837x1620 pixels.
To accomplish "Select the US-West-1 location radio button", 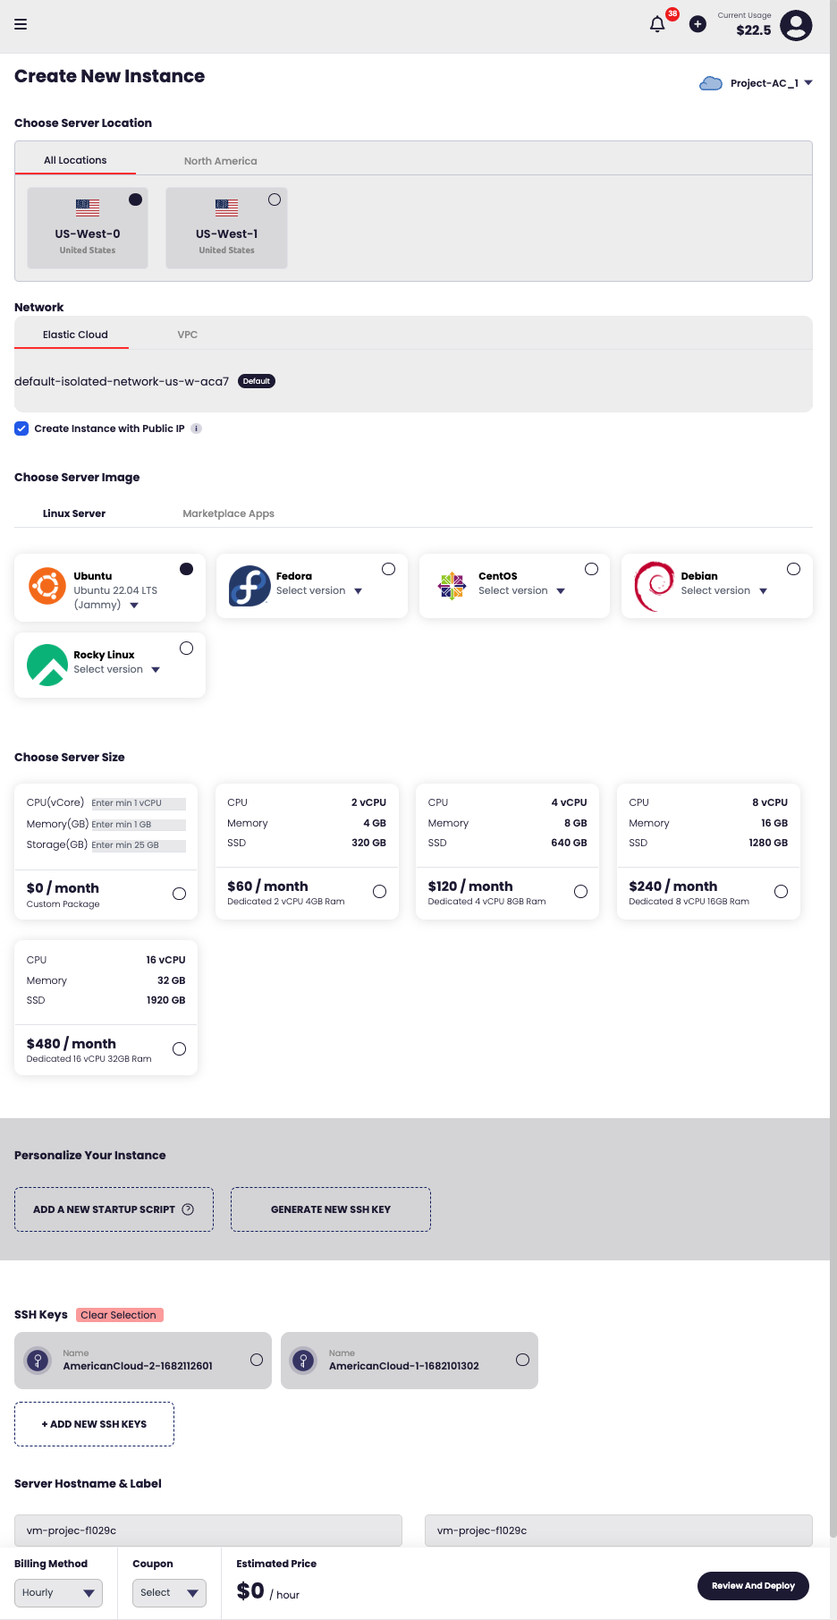I will tap(275, 199).
